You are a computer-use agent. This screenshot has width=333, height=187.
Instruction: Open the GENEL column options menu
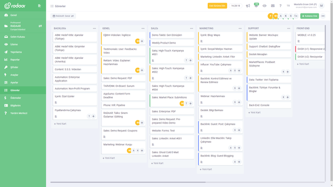pyautogui.click(x=143, y=28)
